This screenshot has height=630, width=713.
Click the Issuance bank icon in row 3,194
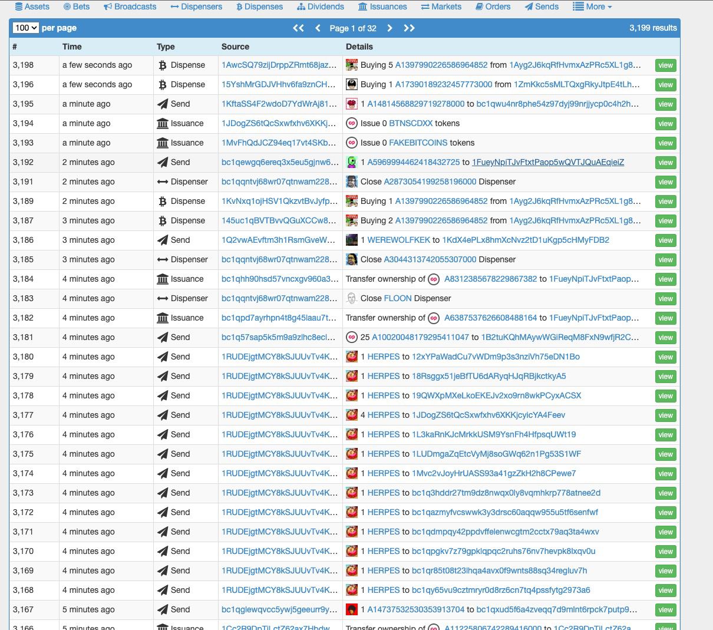click(163, 124)
